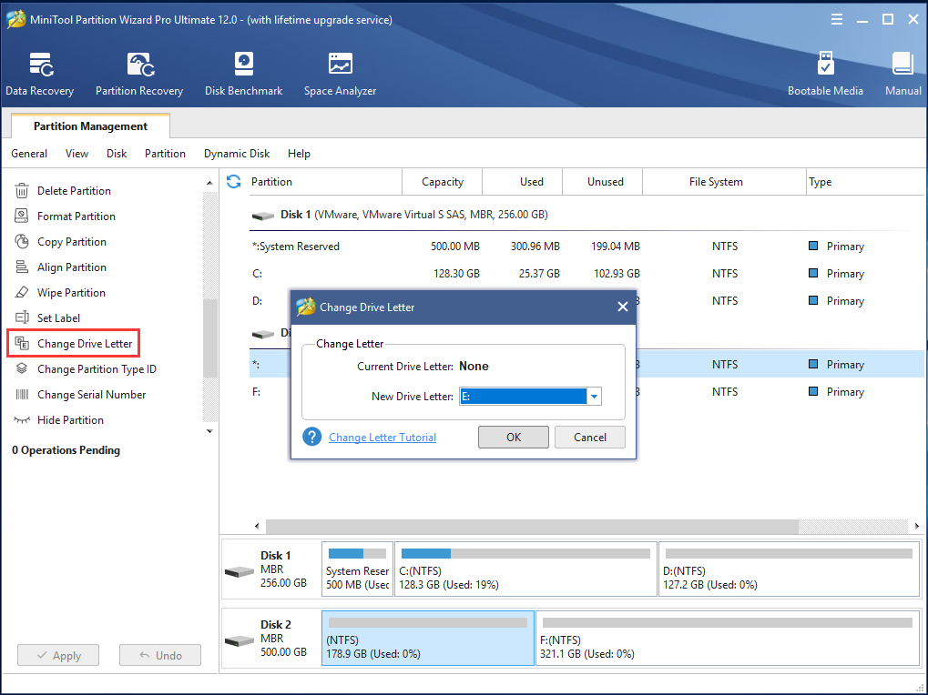Click Wipe Partition text in action panel
Viewport: 928px width, 695px height.
pos(71,293)
